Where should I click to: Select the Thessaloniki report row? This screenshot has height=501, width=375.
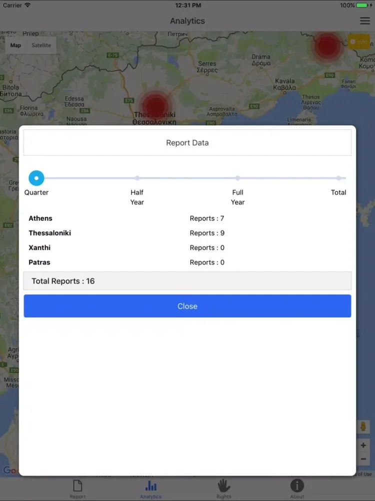[187, 233]
